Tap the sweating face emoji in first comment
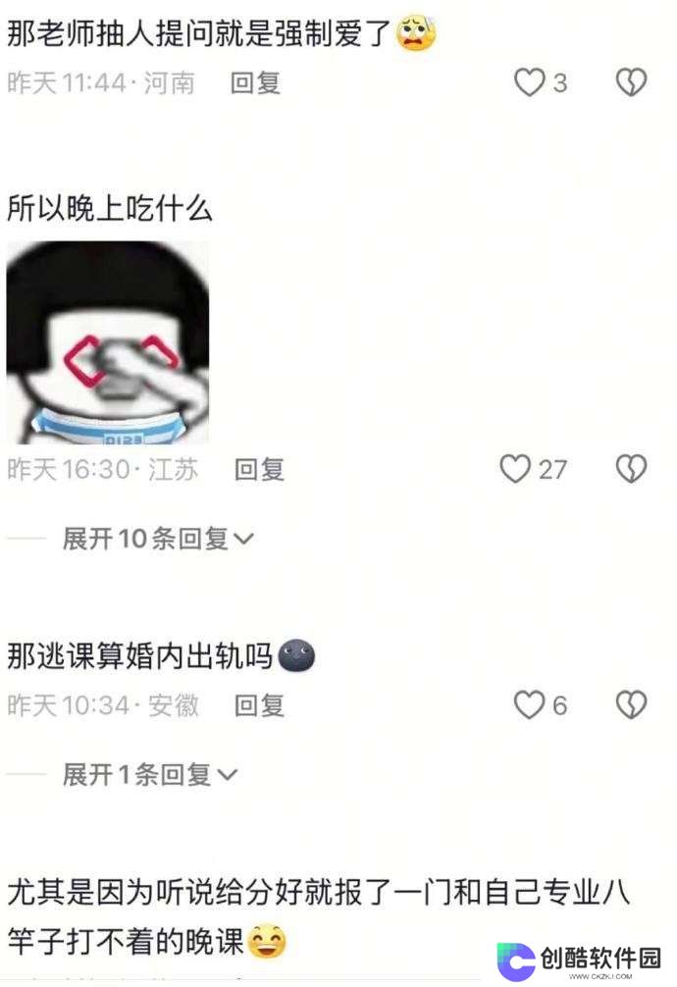 pos(416,33)
